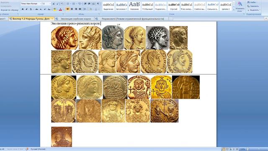Justify the paragraph text
Image resolution: width=268 pixels, height=151 pixels.
tap(80, 9)
